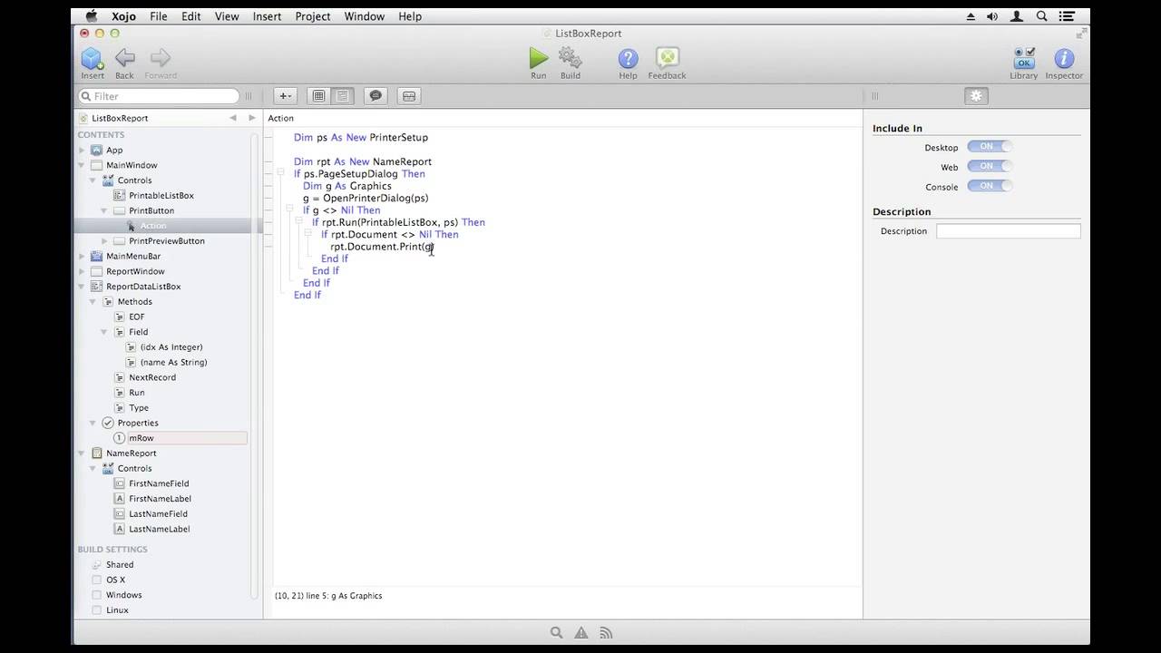
Task: Collapse the outermost If block fold marker
Action: tap(282, 173)
